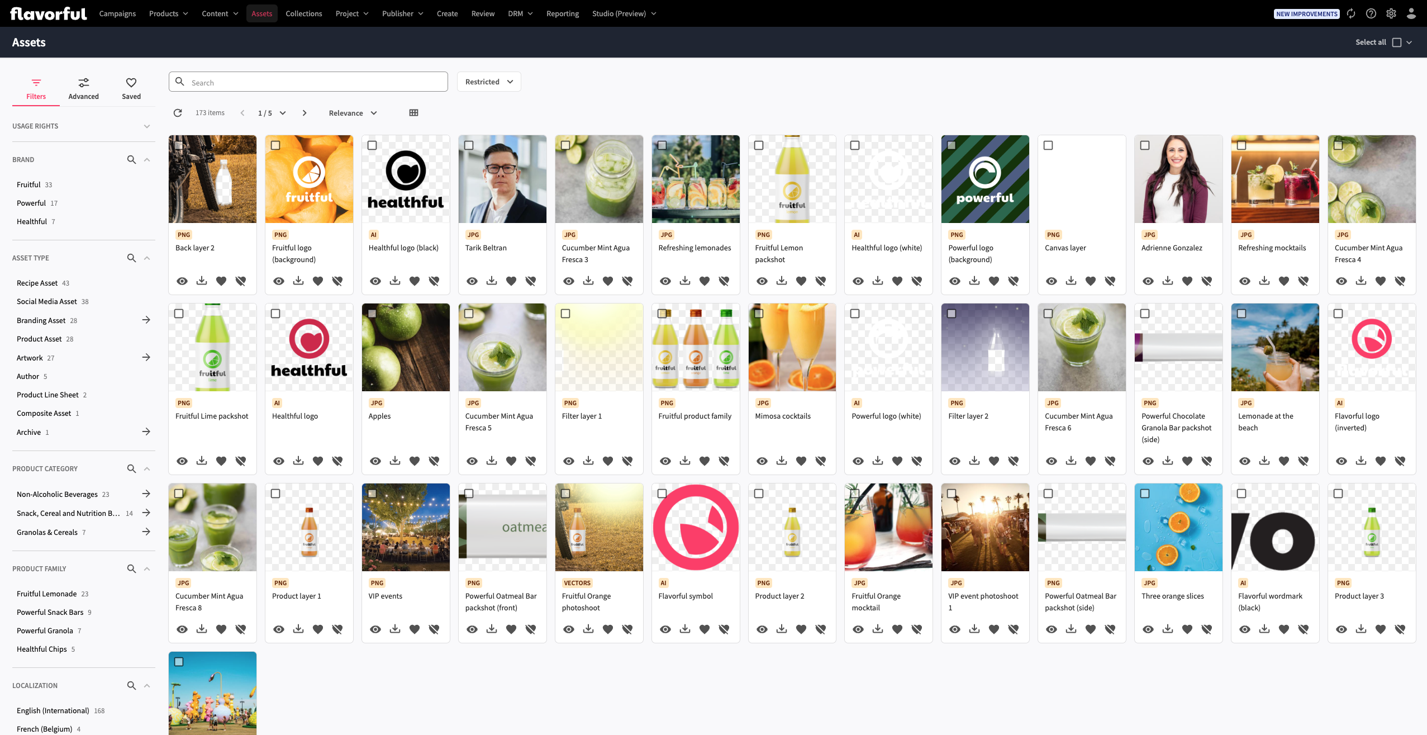Screen dimensions: 1427x735
Task: Add Tarik Beltran to favorites
Action: 511,281
